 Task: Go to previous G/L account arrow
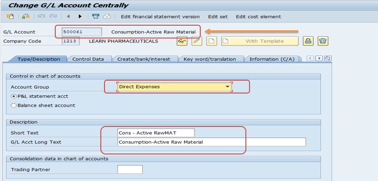[68, 16]
